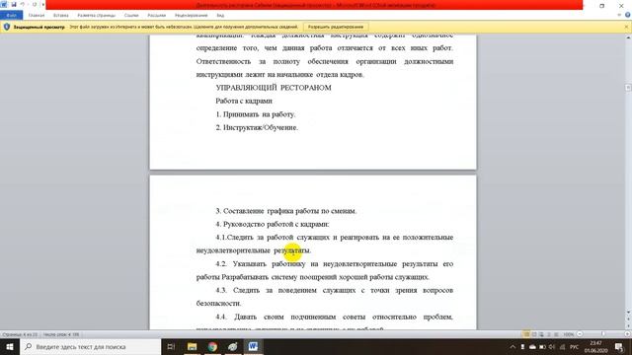The width and height of the screenshot is (632, 355).
Task: Click the taskbar clock showing 23:47
Action: coord(595,346)
